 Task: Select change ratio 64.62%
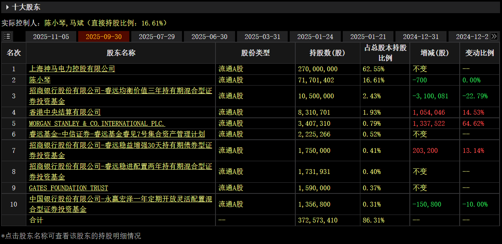tap(473, 123)
